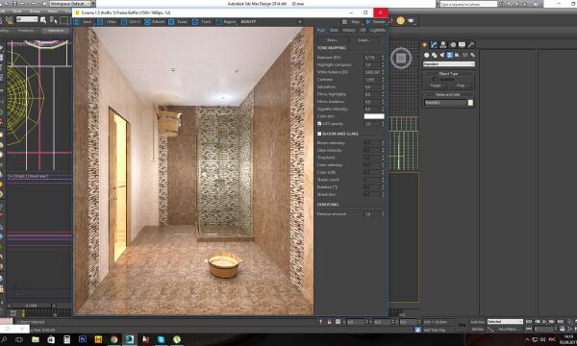The width and height of the screenshot is (577, 346).
Task: Click the Set Keys key icon
Action: pos(462,325)
